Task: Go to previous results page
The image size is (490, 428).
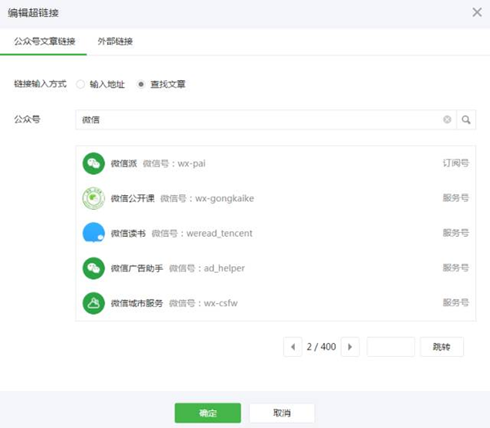Action: point(293,347)
